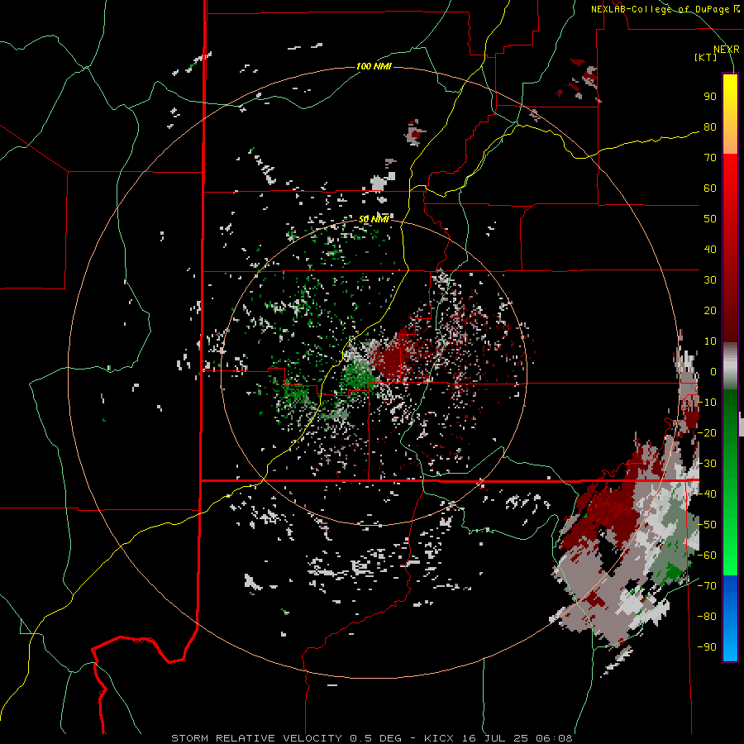Click the '-50' value on the color scale
This screenshot has width=744, height=744.
click(707, 525)
